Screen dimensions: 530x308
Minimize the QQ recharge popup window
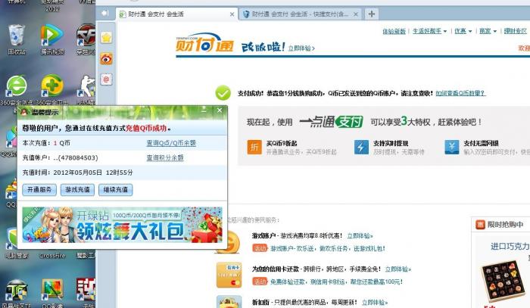coord(204,110)
